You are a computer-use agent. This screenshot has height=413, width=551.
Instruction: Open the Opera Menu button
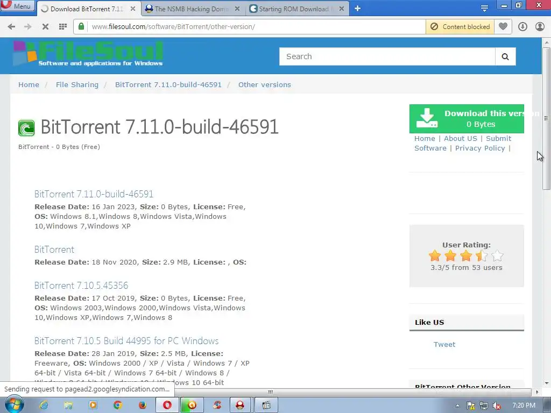pyautogui.click(x=18, y=5)
